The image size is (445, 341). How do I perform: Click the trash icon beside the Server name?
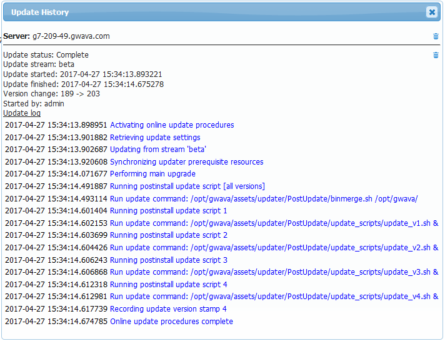[436, 36]
